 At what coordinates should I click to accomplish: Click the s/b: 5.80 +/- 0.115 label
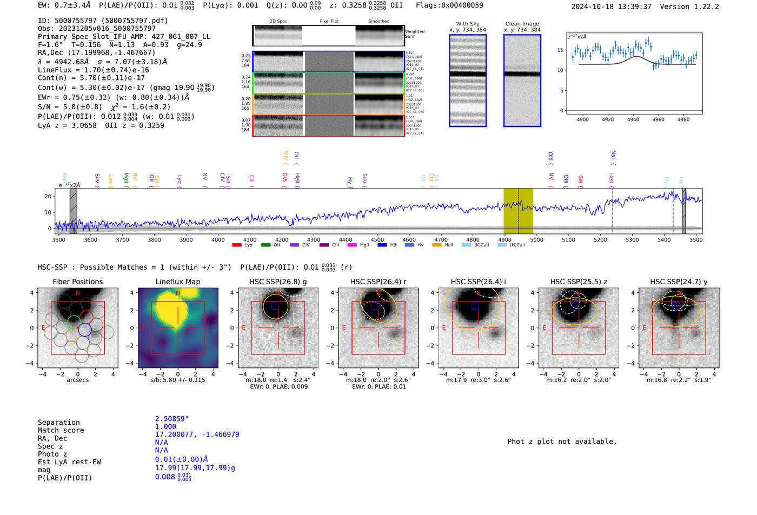178,380
